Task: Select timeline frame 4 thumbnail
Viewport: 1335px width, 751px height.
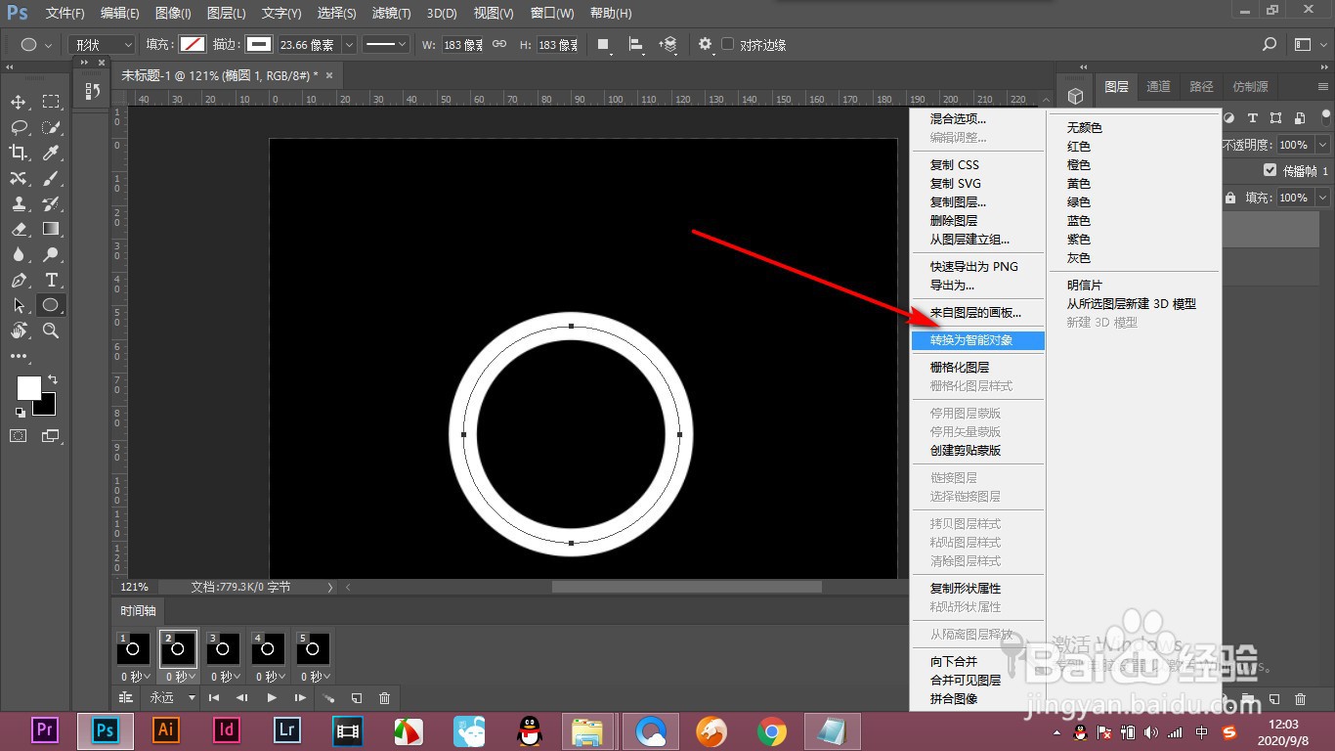Action: (x=267, y=647)
